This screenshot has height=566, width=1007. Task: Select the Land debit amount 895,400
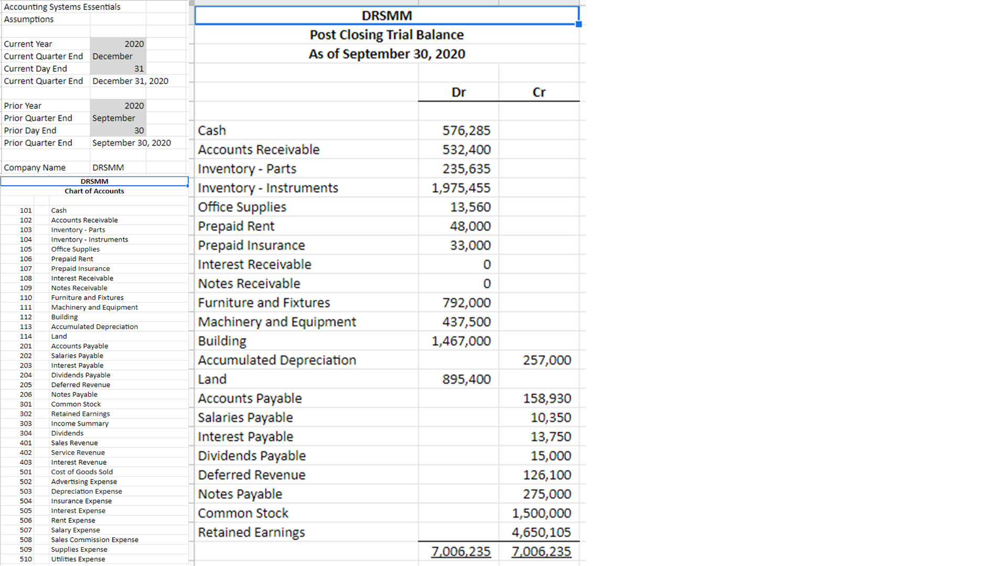click(466, 379)
